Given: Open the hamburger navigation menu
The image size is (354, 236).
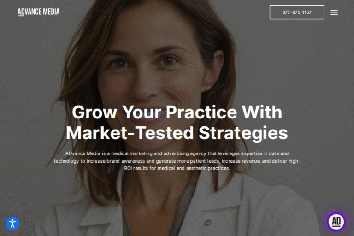Looking at the screenshot, I should click(334, 12).
